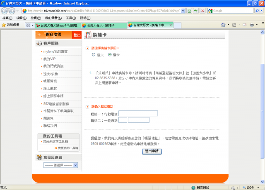
Task: Click the compatibility view icon beside address bar
Action: coord(189,11)
